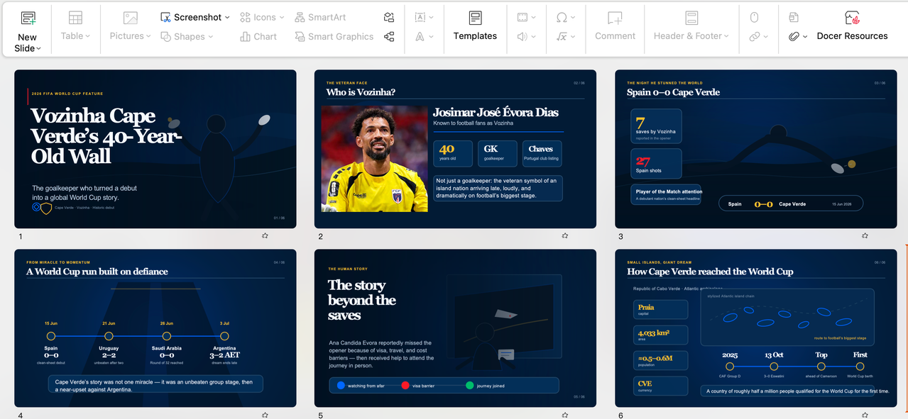Open Smart Graphics
Viewport: 908px width, 419px height.
334,36
